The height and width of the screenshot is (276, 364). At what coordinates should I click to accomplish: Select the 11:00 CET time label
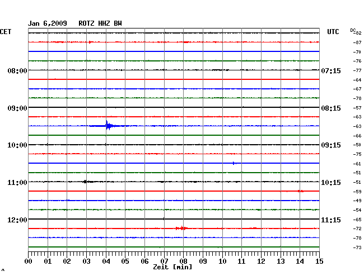tap(17, 183)
